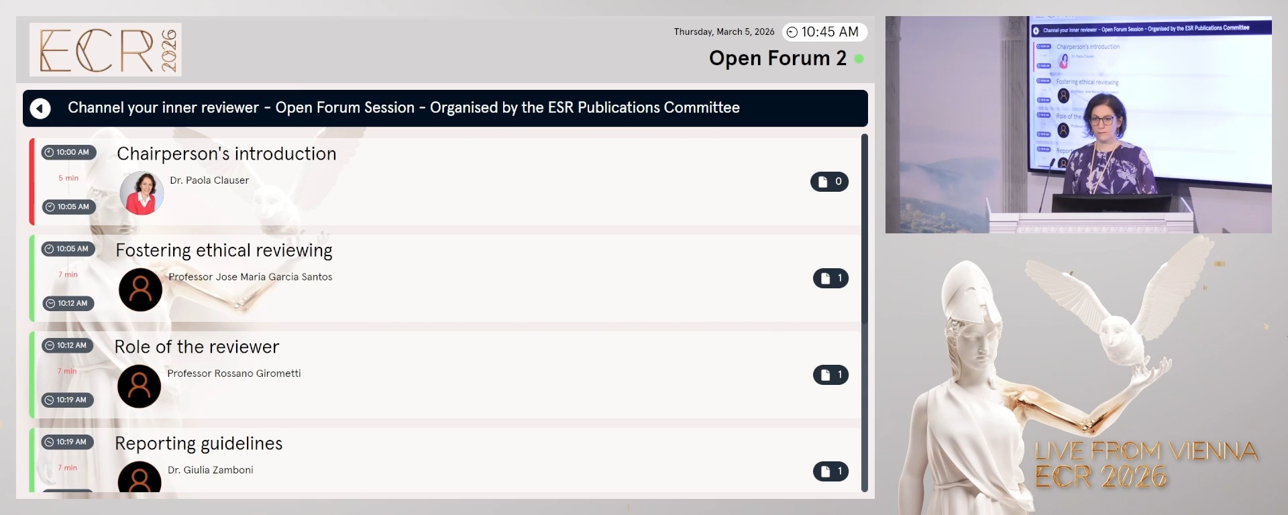Viewport: 1288px width, 515px height.
Task: Select the Fostering ethical reviewing title
Action: 224,251
